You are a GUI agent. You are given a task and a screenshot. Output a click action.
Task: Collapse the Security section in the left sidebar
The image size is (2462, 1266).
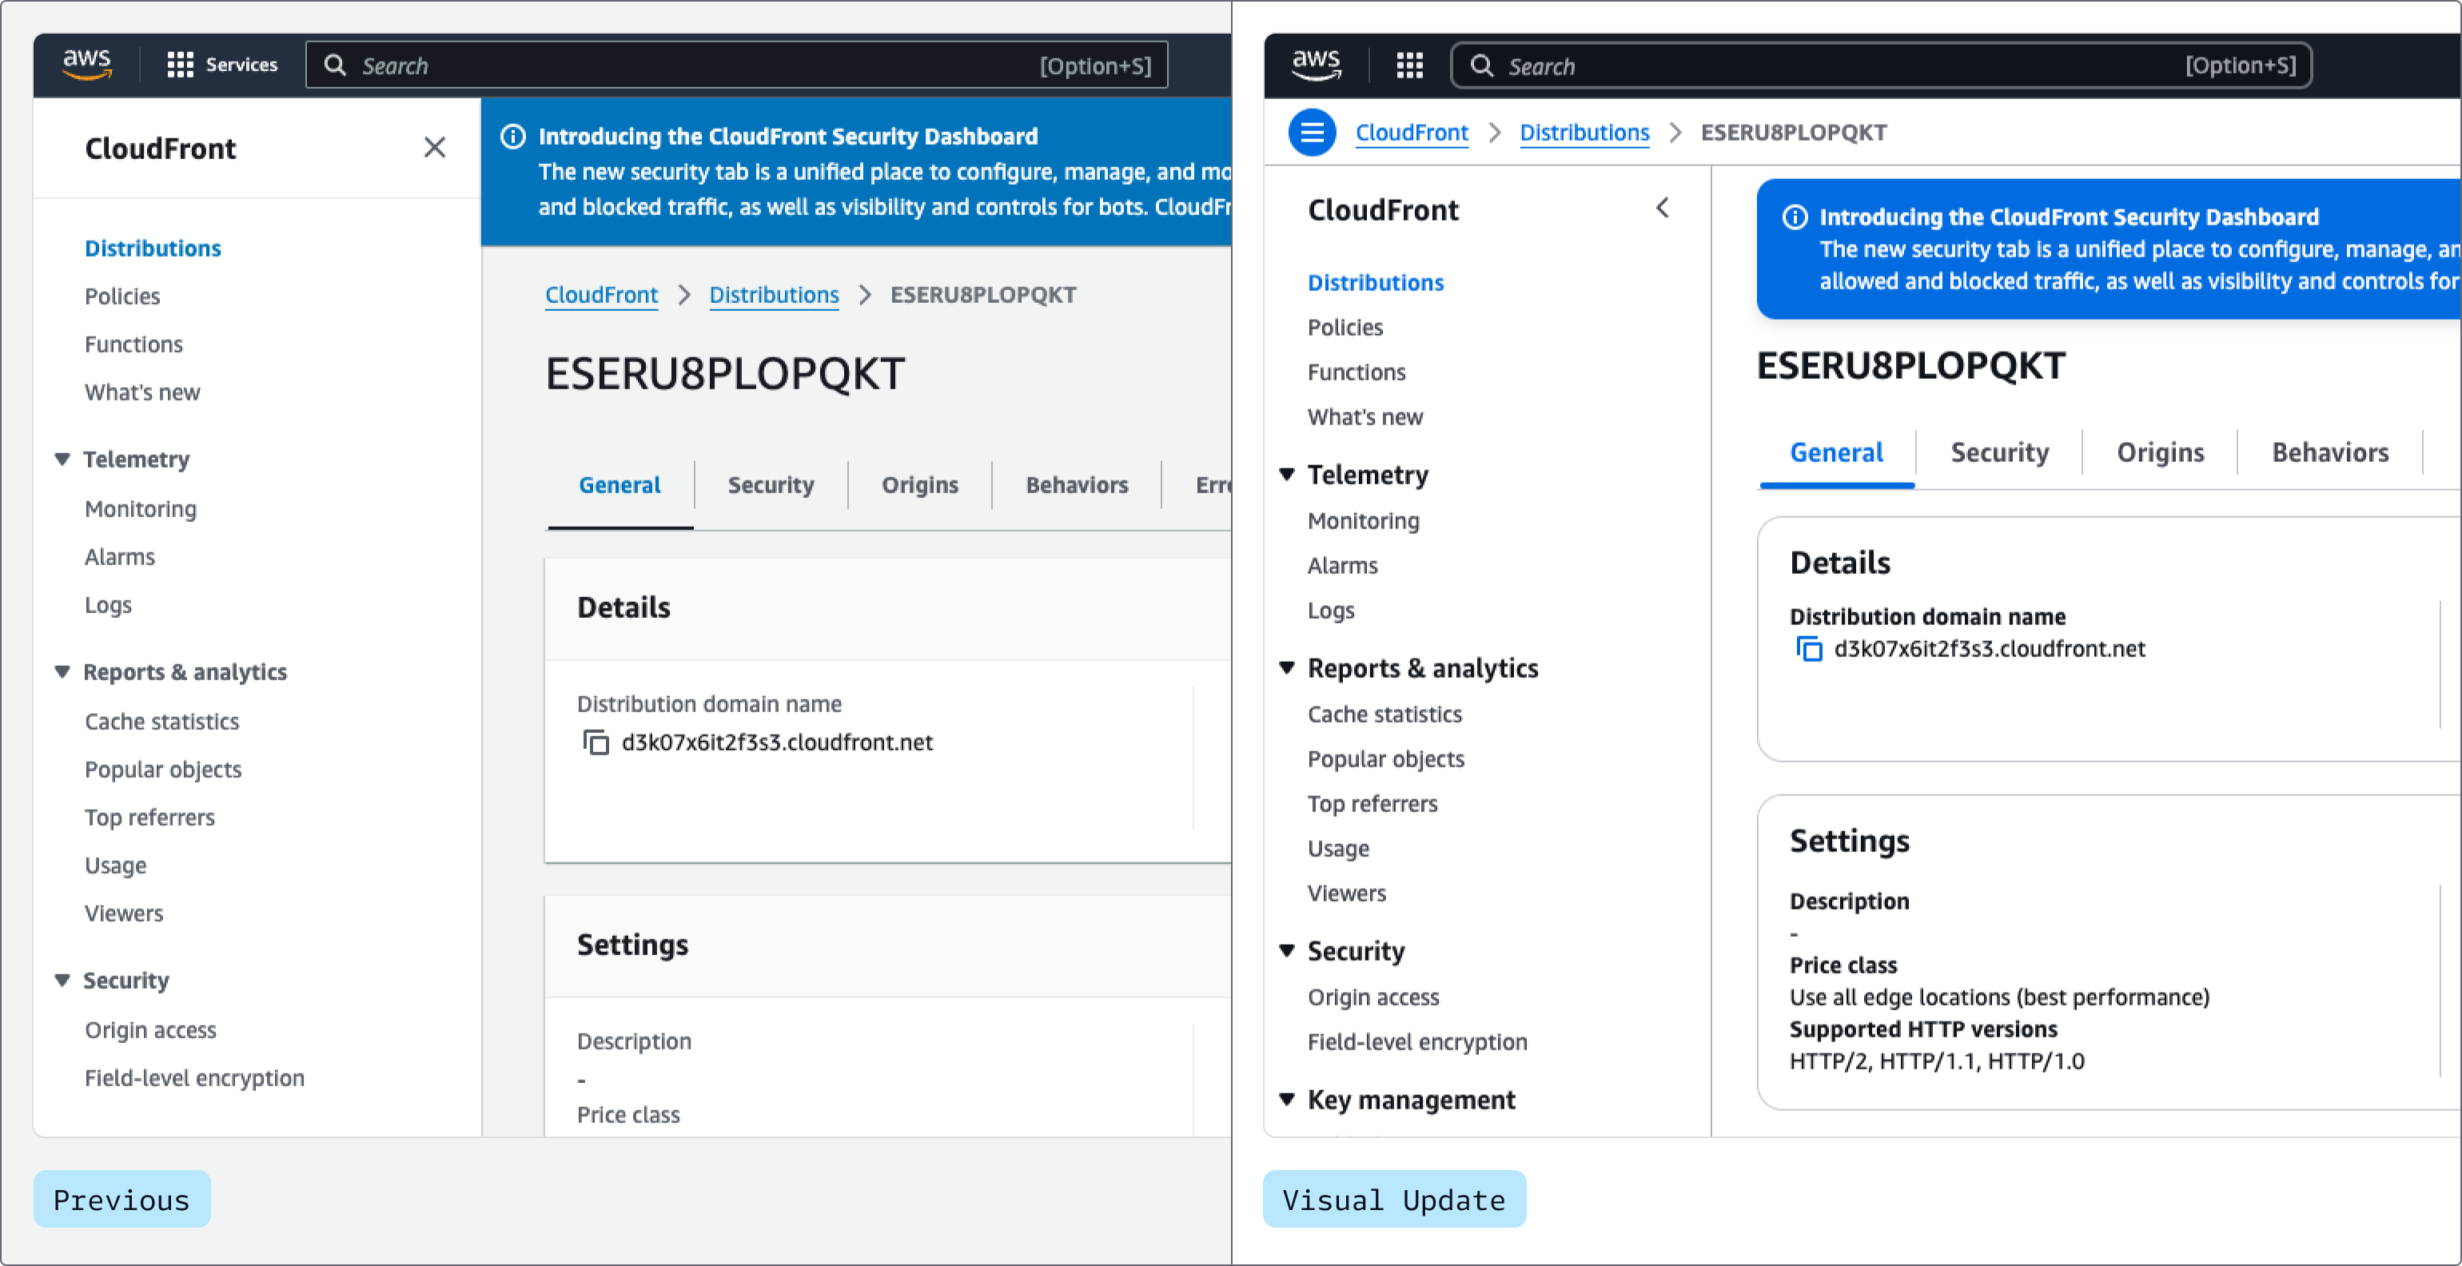[x=63, y=981]
